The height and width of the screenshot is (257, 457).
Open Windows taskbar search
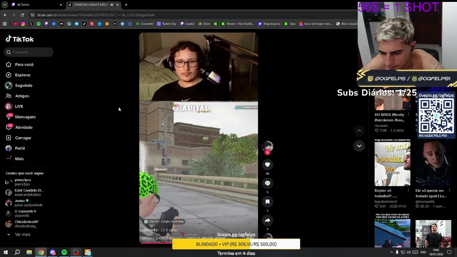point(17,252)
